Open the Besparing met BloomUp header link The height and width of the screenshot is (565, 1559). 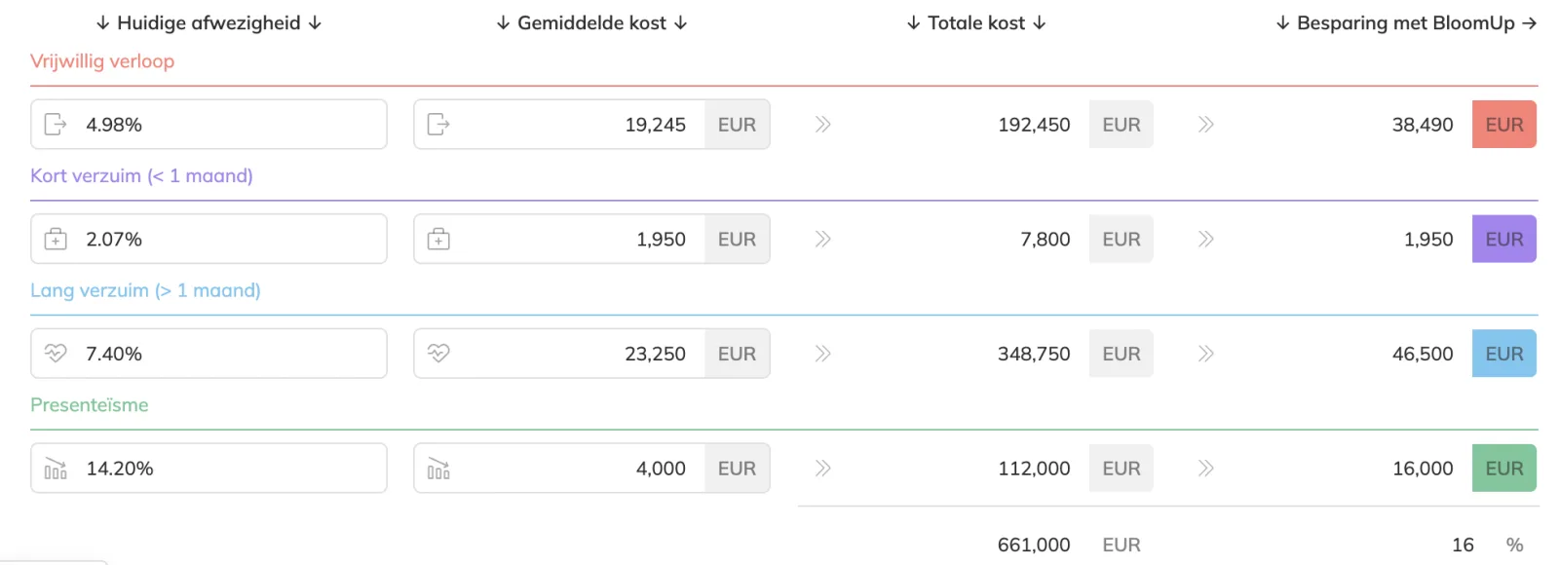click(x=1406, y=22)
